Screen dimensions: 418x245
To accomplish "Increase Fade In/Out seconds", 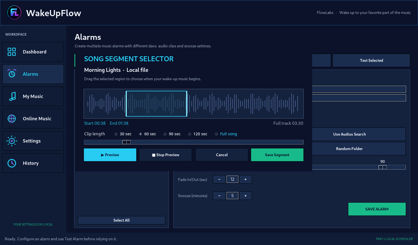I will (x=246, y=179).
